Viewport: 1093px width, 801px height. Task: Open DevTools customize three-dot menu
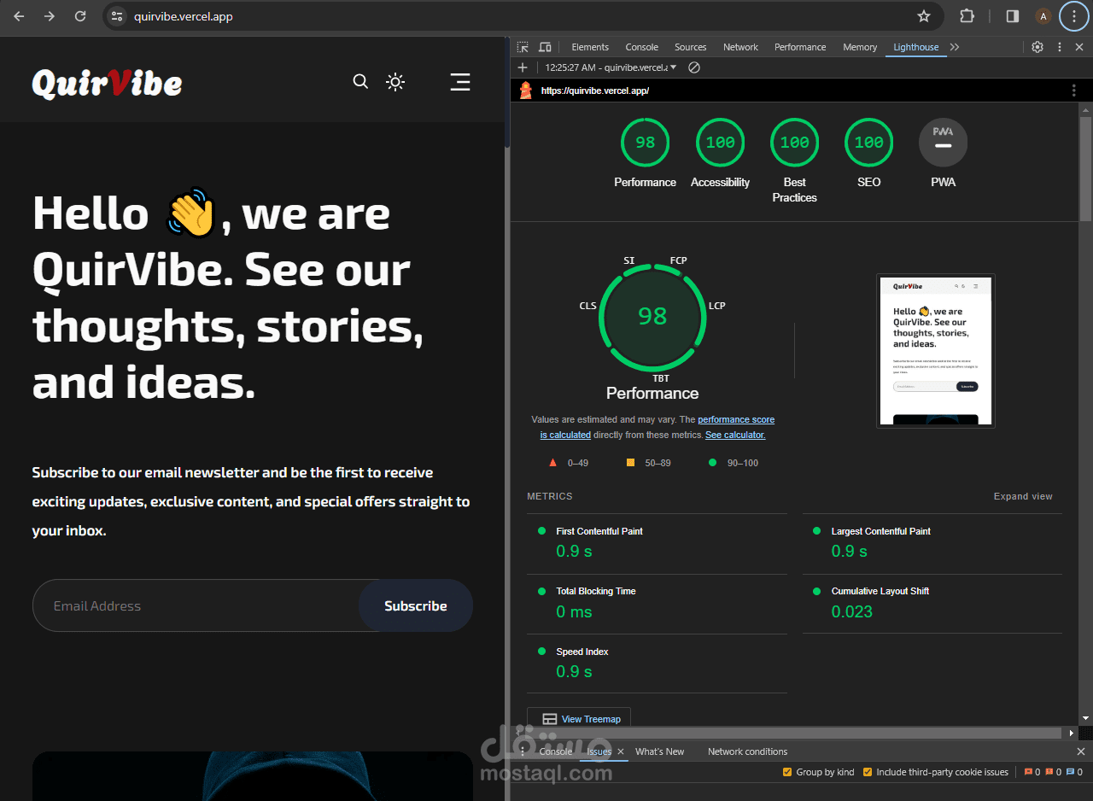[x=1060, y=47]
